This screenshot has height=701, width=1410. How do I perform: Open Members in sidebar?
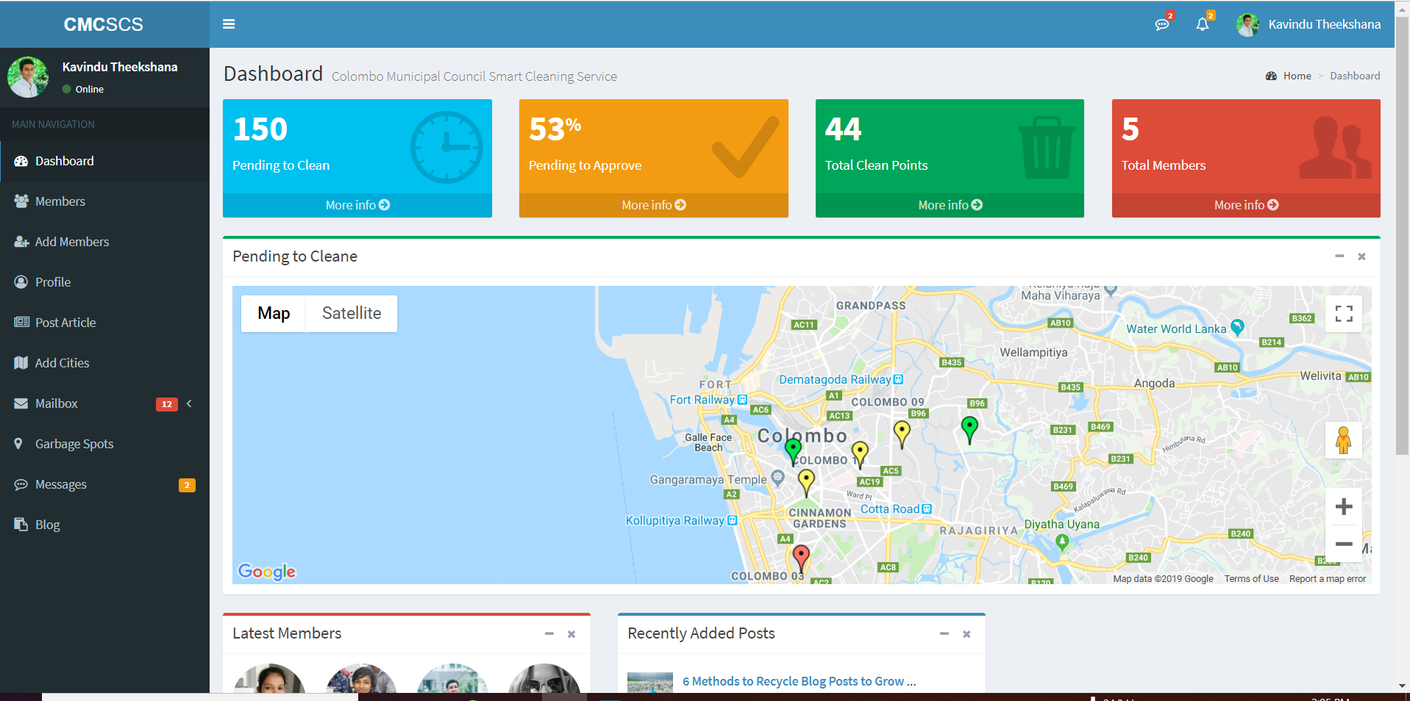104,201
